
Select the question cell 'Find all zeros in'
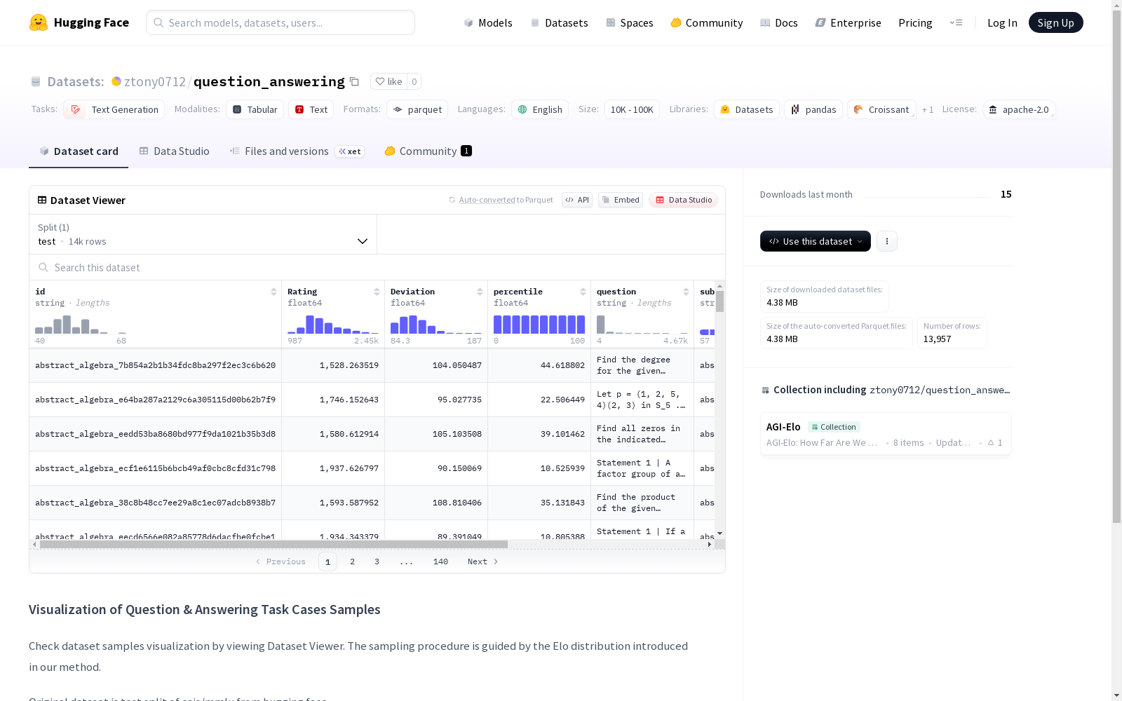point(642,434)
